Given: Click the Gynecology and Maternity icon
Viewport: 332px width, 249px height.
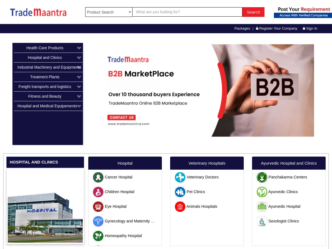Looking at the screenshot, I should click(98, 221).
